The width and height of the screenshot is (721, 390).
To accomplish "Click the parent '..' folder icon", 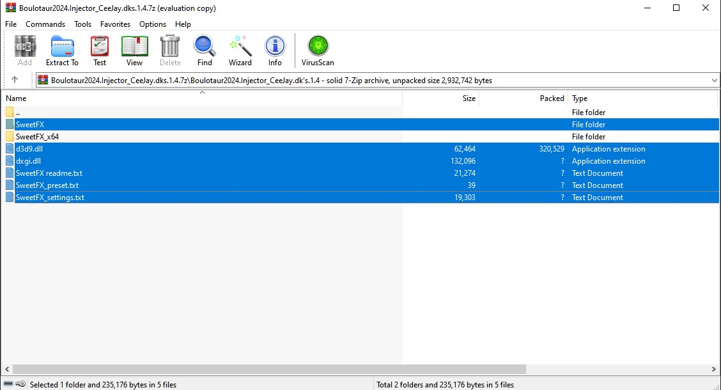I will [10, 113].
